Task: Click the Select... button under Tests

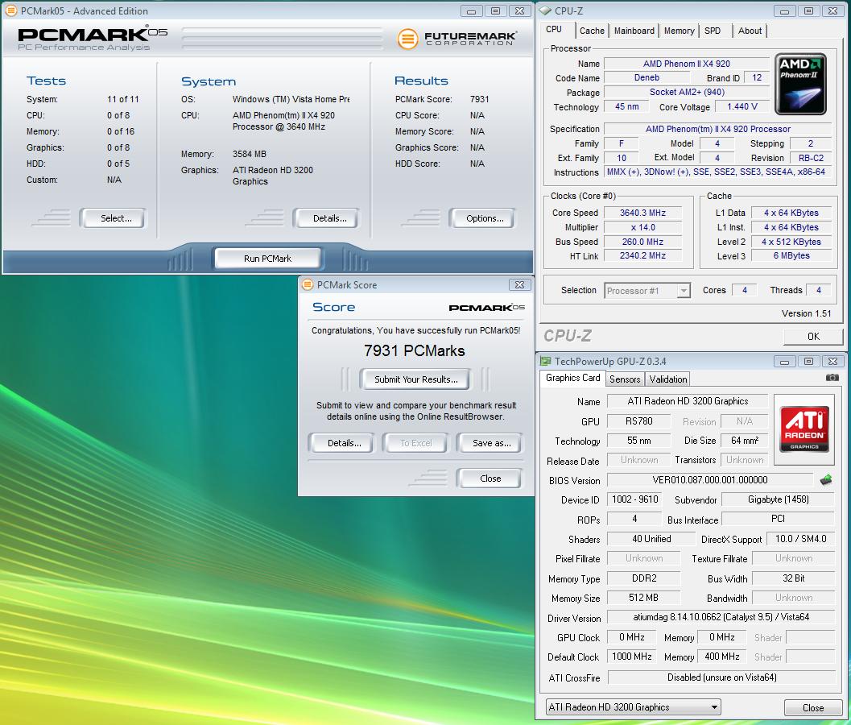Action: 113,218
